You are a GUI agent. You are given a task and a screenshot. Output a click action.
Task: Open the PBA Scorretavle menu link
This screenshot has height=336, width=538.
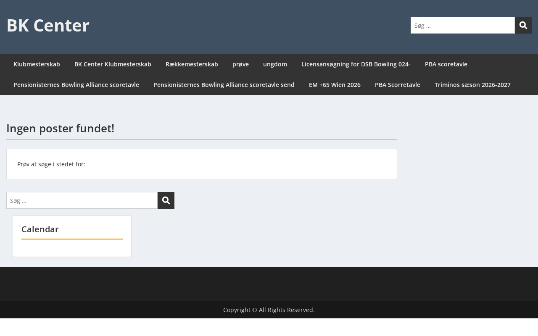(x=398, y=85)
